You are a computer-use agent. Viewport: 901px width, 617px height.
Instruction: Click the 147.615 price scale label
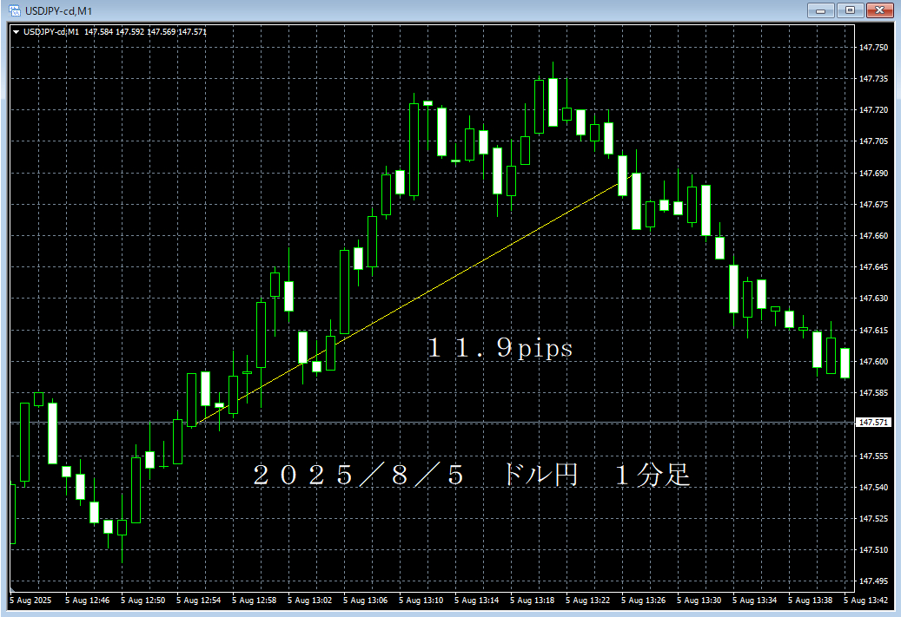(x=873, y=330)
